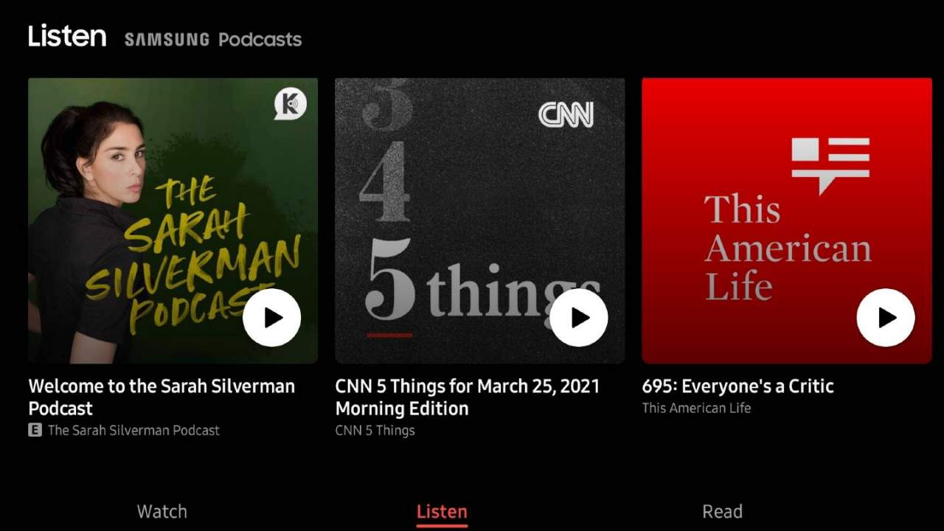The image size is (944, 531).
Task: Click the 'Welcome to the Sarah Silverman Podcast' title
Action: tap(162, 397)
